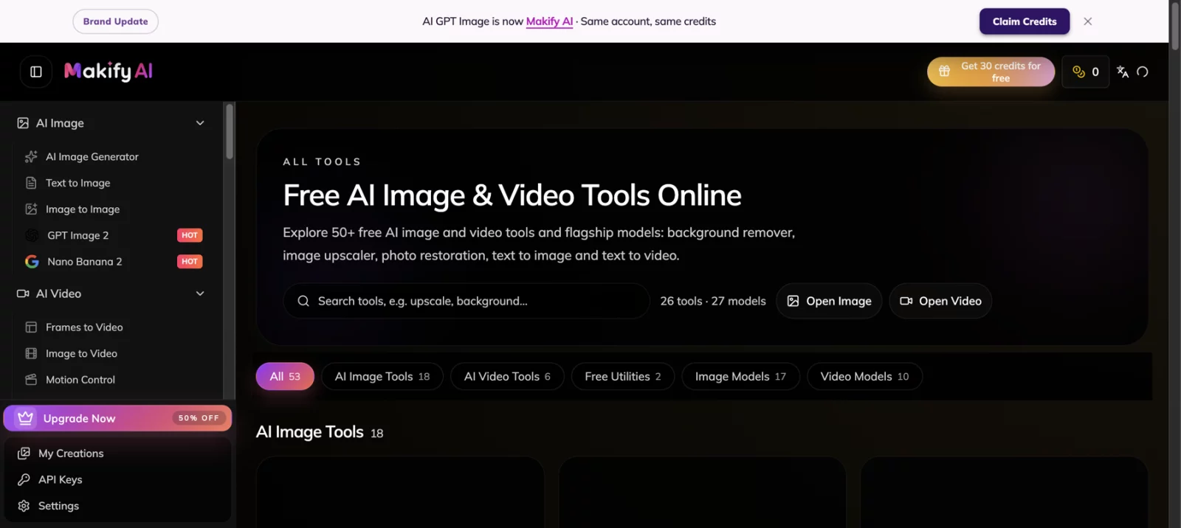1181x528 pixels.
Task: Close the brand update banner
Action: point(1087,21)
